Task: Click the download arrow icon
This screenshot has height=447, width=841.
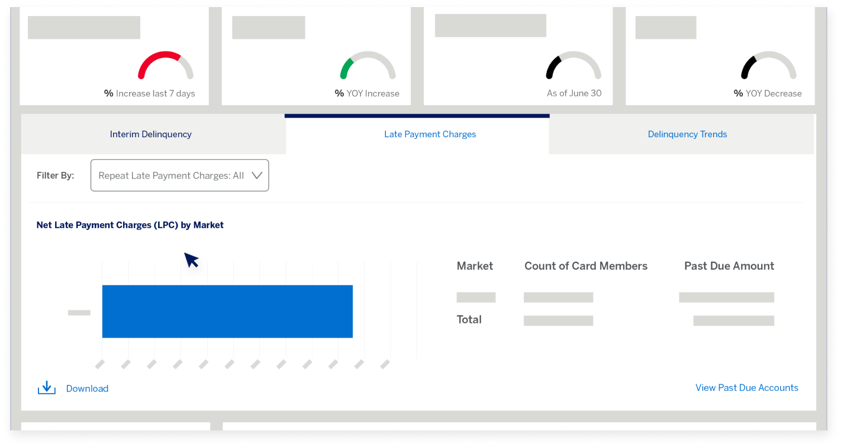Action: 47,388
